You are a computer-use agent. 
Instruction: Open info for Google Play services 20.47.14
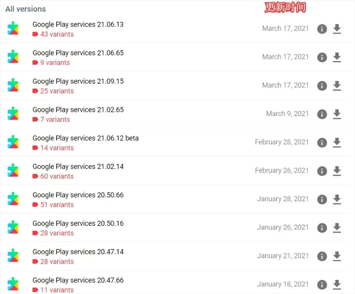(322, 256)
